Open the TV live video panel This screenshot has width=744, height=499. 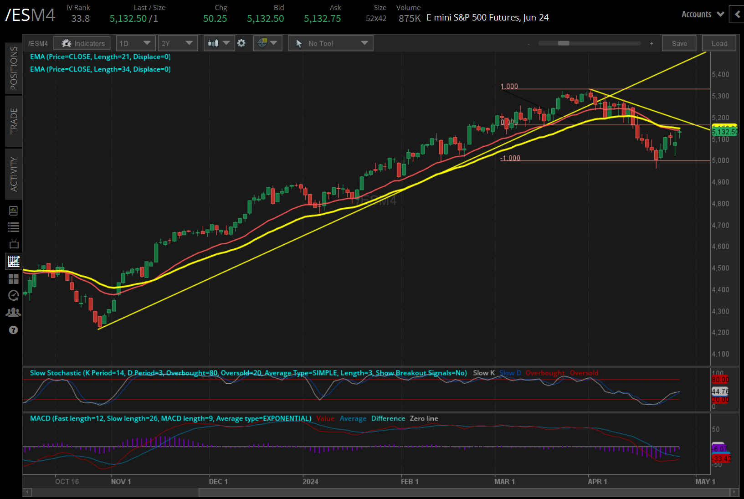pyautogui.click(x=13, y=244)
